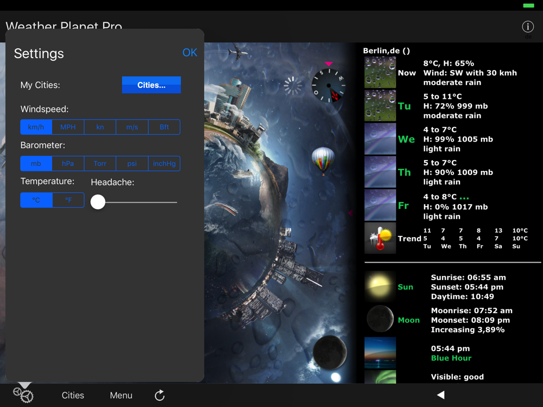Tap the back triangle arrow icon
Image resolution: width=543 pixels, height=407 pixels.
[440, 395]
